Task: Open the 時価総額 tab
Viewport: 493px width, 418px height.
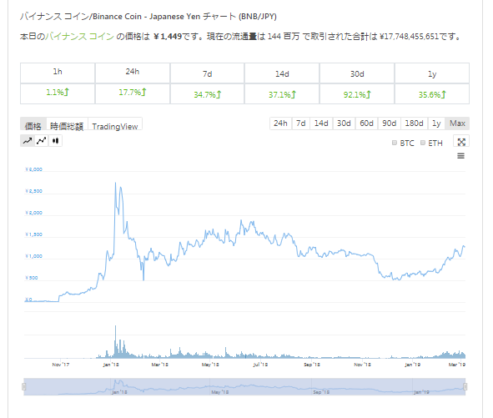Action: pyautogui.click(x=67, y=124)
